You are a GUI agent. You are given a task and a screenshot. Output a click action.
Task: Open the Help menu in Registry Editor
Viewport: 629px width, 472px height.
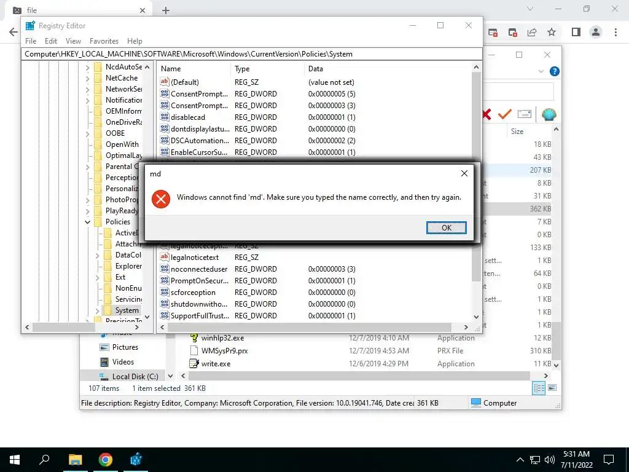click(x=135, y=41)
